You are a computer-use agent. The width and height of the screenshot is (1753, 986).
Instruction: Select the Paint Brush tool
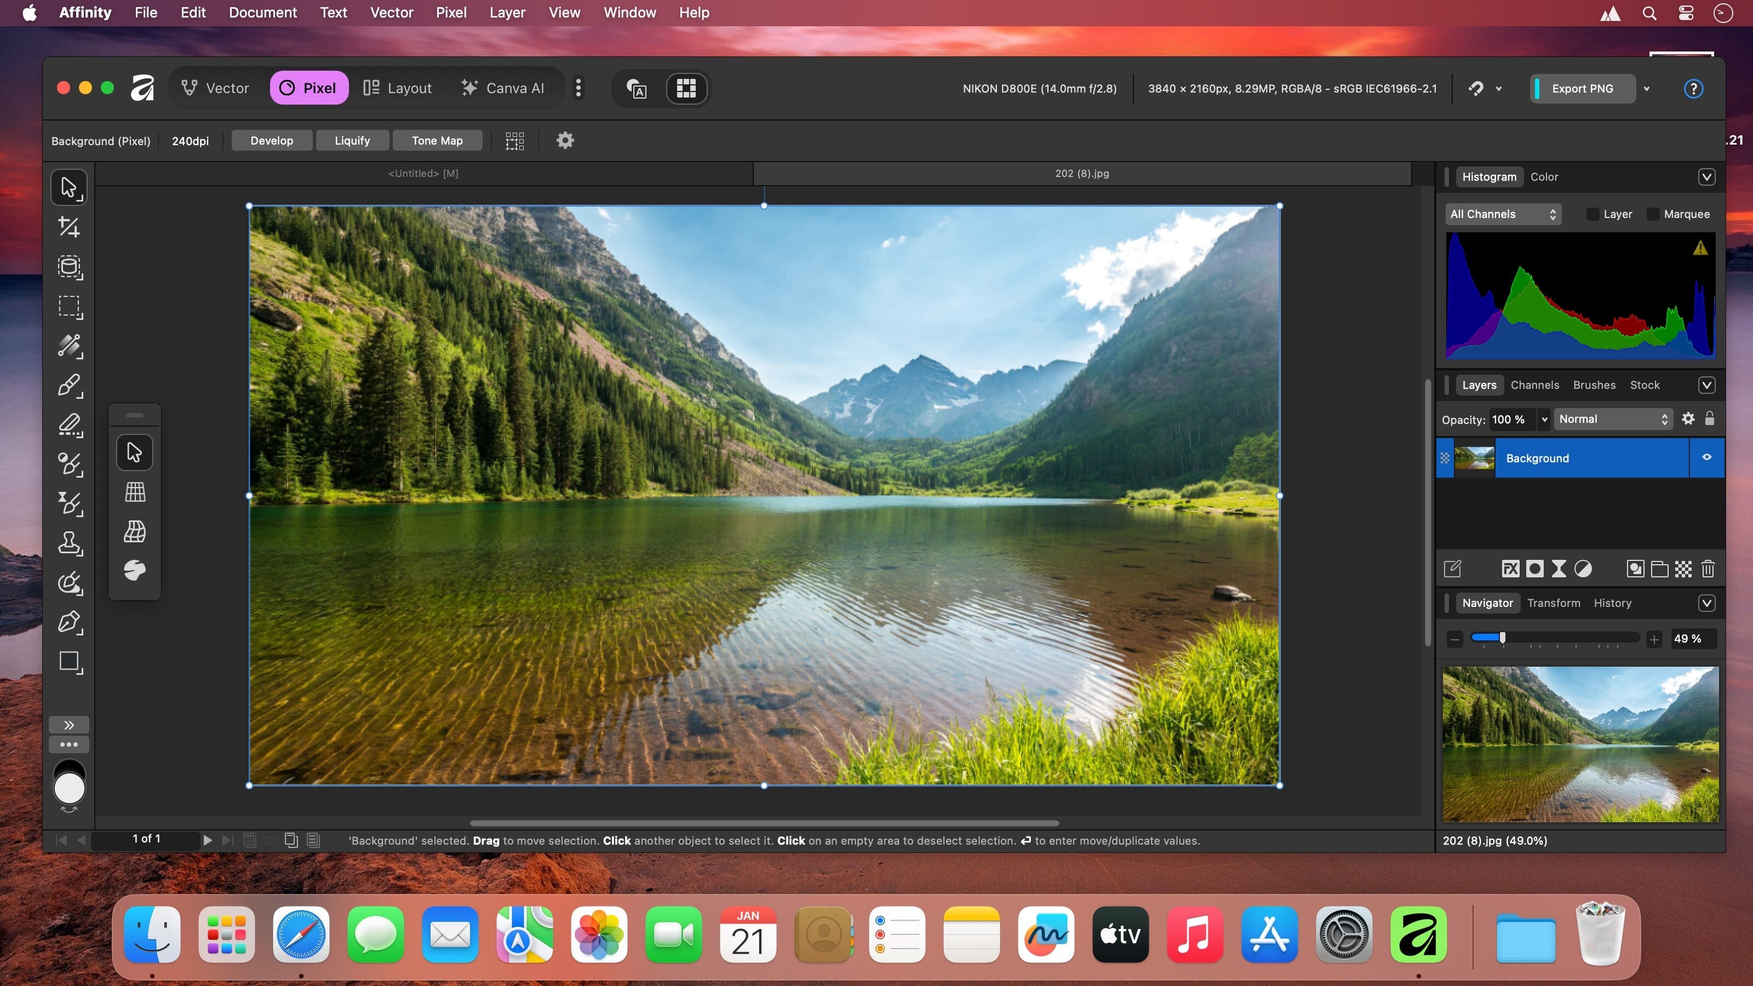tap(68, 385)
